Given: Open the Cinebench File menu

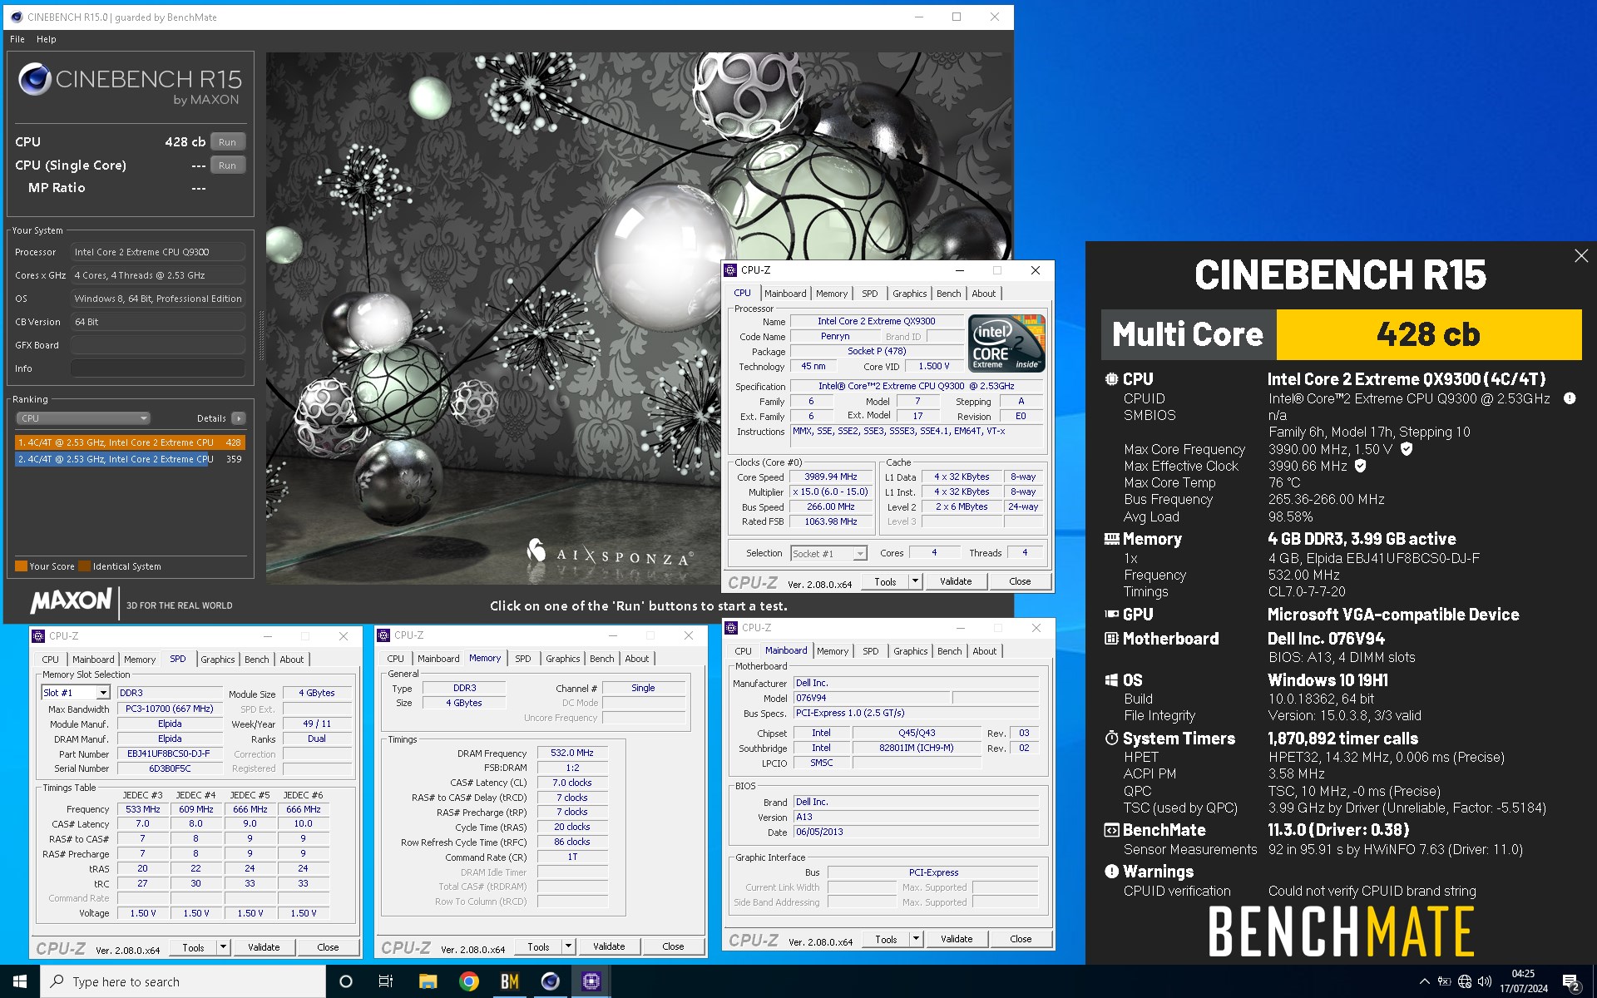Looking at the screenshot, I should 17,39.
